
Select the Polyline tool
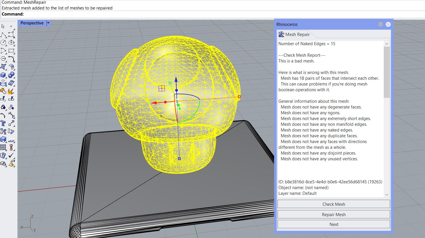[3, 35]
